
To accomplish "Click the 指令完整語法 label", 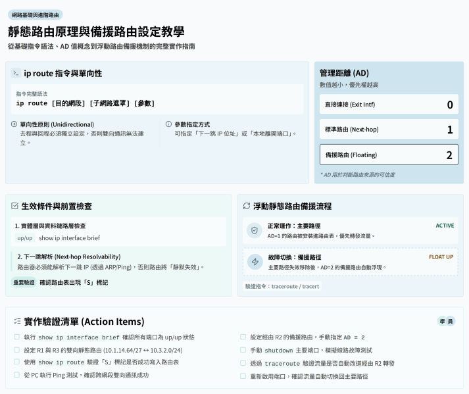I will (x=32, y=94).
